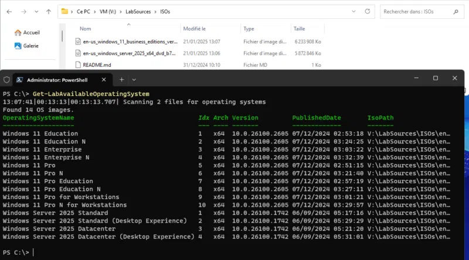Sort files by Taille column
469x260 pixels.
tap(299, 28)
